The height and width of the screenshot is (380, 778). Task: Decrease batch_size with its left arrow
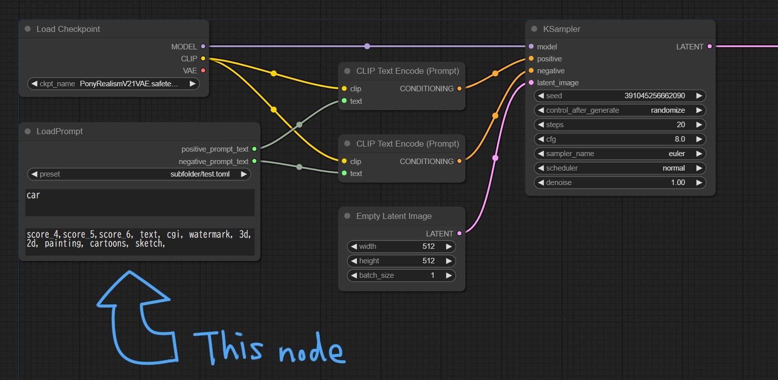tap(354, 275)
